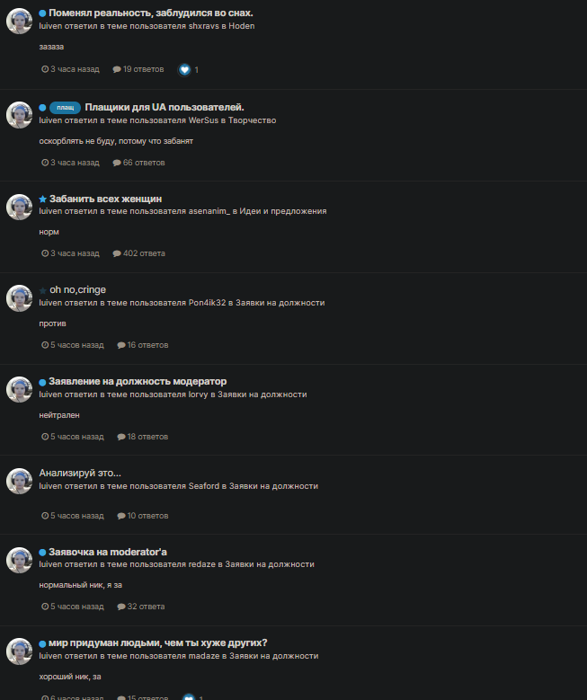
Task: Visit Pon4ik32 user profile link
Action: click(x=208, y=303)
